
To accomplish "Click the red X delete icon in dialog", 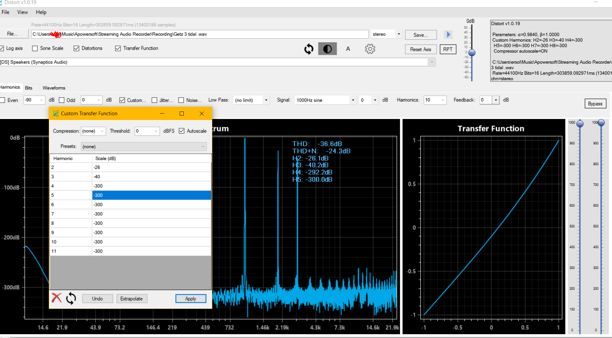I will click(x=57, y=298).
